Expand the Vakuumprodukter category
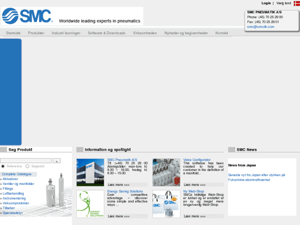Screen dimensions: 300x225 16,203
